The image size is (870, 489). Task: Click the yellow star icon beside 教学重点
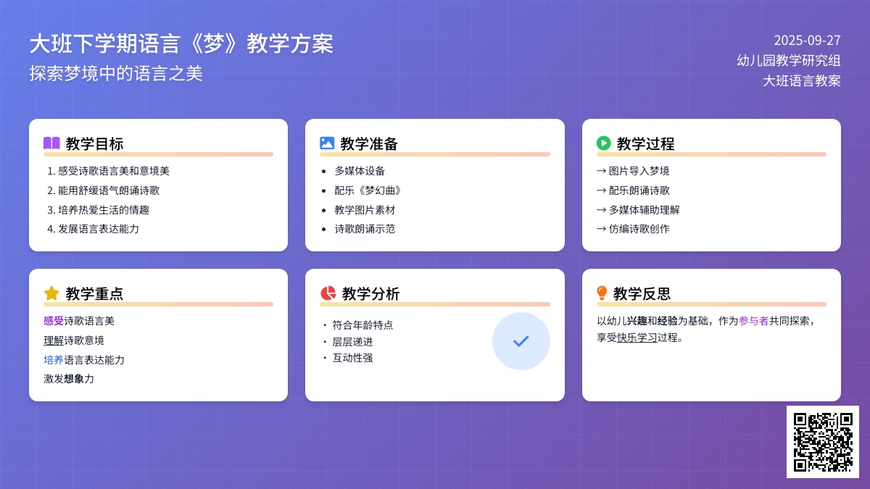click(x=51, y=293)
